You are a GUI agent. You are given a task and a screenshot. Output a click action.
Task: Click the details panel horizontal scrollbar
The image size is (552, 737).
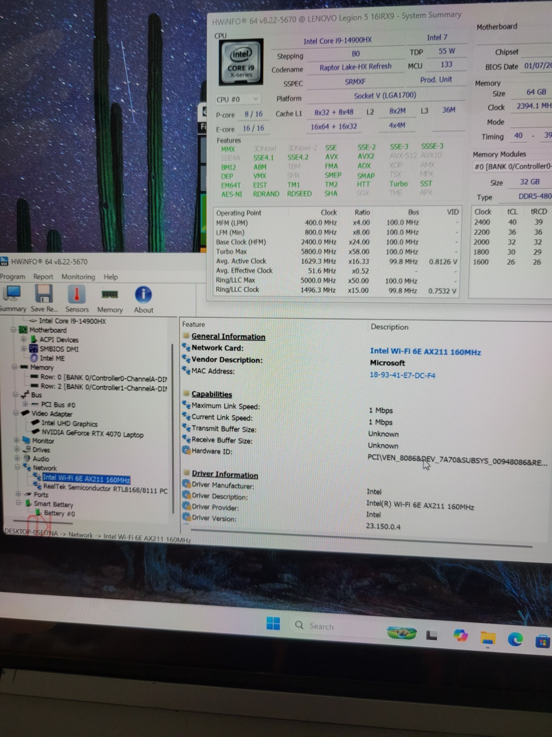pos(361,538)
